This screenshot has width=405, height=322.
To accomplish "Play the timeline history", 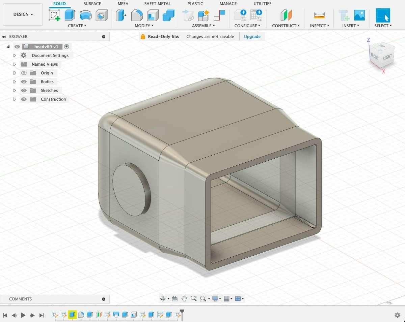I will (x=23, y=315).
